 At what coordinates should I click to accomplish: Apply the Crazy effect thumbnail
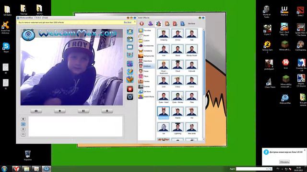pos(177,80)
